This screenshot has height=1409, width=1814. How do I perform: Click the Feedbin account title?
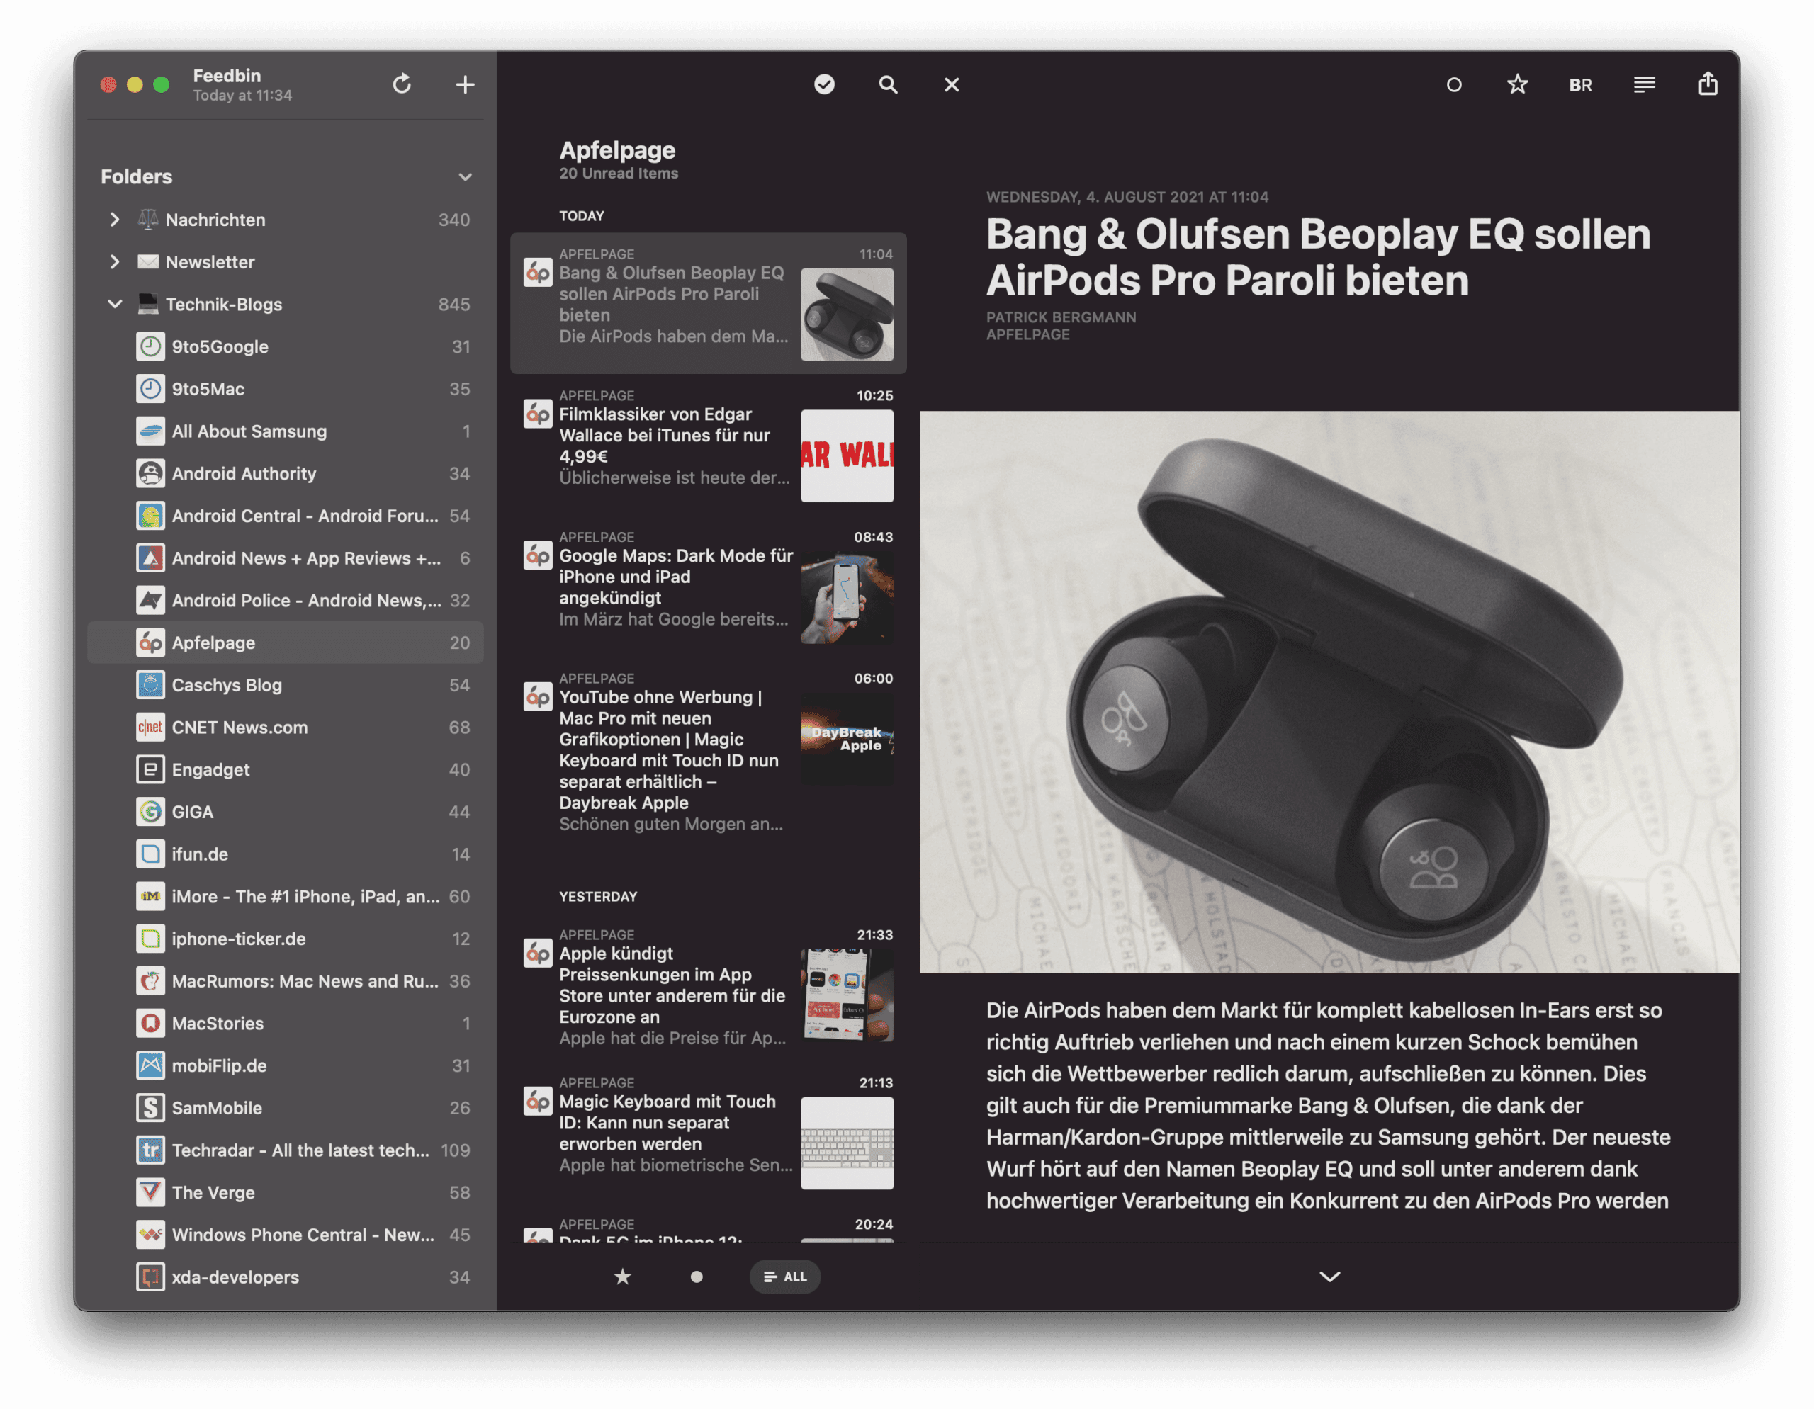tap(227, 76)
